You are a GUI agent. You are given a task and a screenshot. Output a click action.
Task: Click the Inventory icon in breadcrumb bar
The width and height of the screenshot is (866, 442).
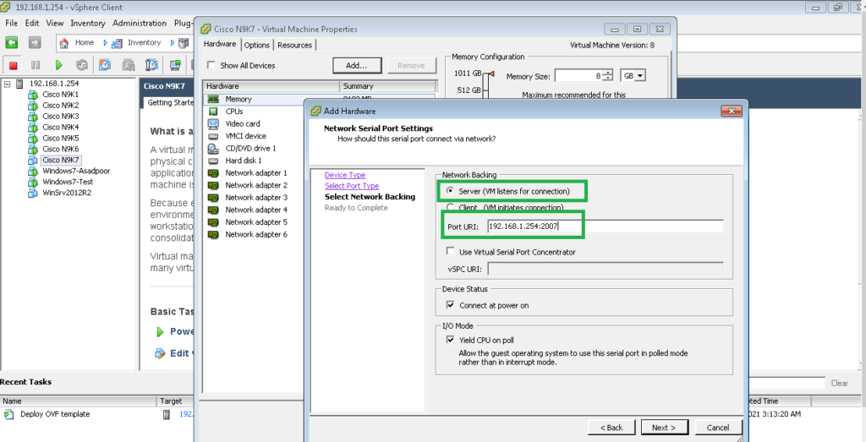click(x=117, y=42)
